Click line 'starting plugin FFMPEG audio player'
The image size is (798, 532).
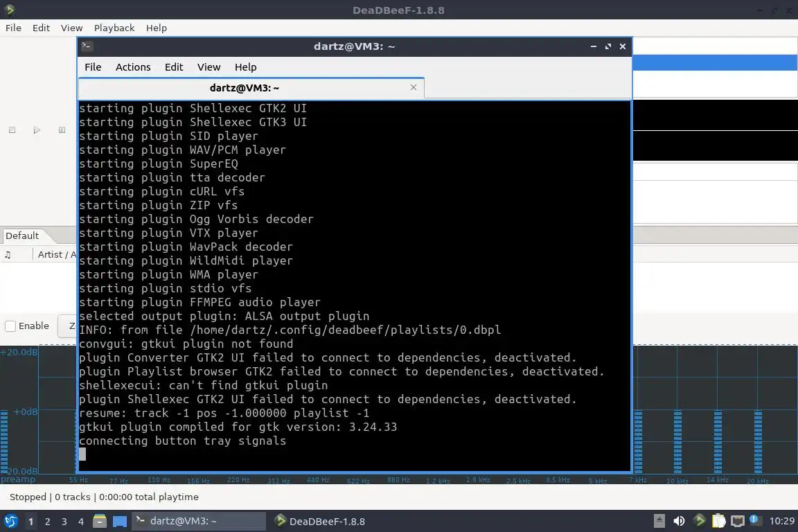pyautogui.click(x=199, y=303)
